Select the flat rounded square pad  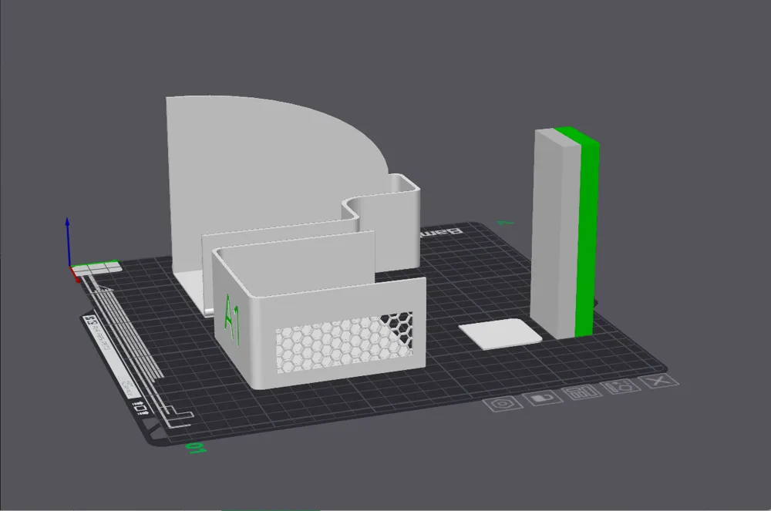497,335
